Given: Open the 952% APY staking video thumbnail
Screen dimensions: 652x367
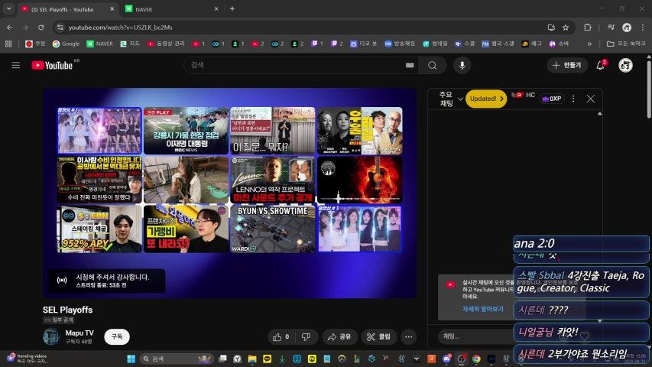Looking at the screenshot, I should pyautogui.click(x=99, y=229).
